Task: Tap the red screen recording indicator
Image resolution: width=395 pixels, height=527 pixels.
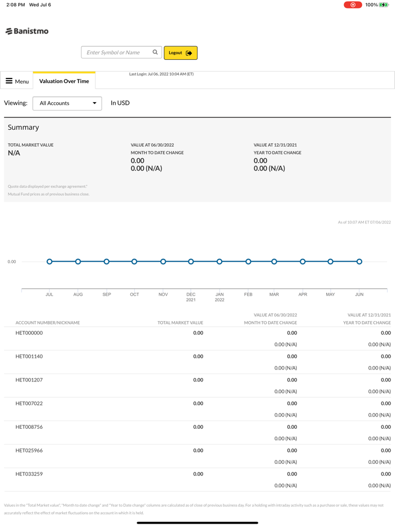Action: 353,5
